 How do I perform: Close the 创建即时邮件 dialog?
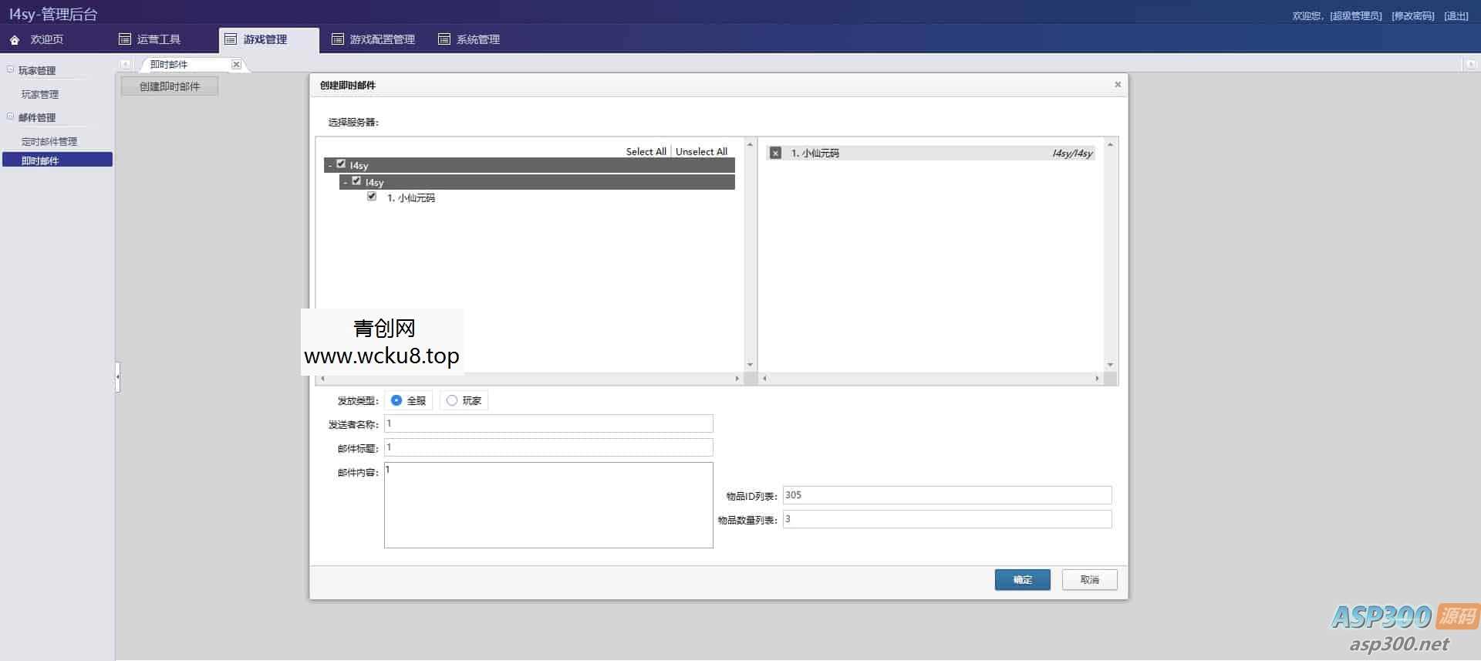pos(1117,85)
